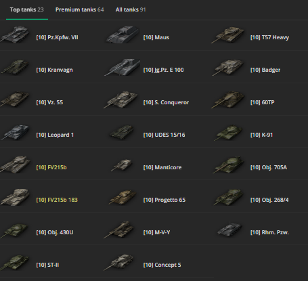Open the [10] Pz.Kpfw. VII label
Screen dimensions: 308x281
click(x=57, y=37)
